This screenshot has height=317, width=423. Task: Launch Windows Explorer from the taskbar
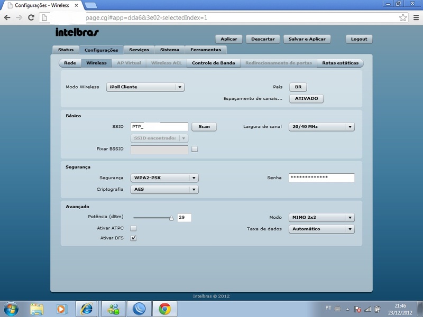pyautogui.click(x=36, y=309)
